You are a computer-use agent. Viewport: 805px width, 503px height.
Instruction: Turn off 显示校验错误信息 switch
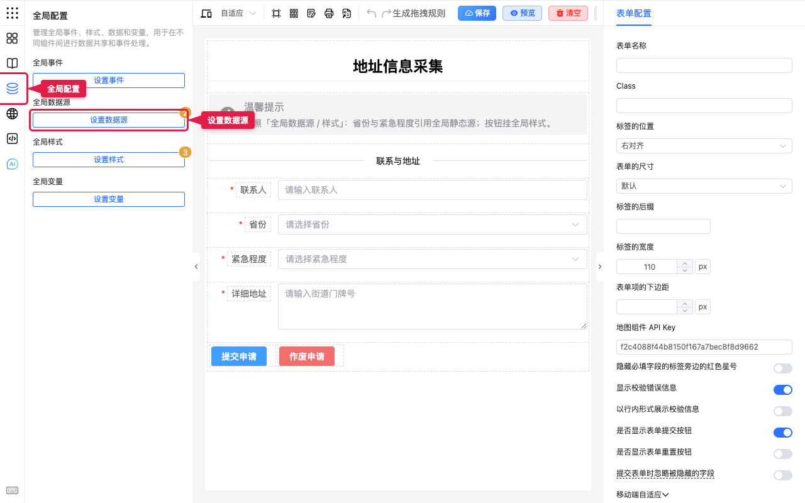(783, 390)
